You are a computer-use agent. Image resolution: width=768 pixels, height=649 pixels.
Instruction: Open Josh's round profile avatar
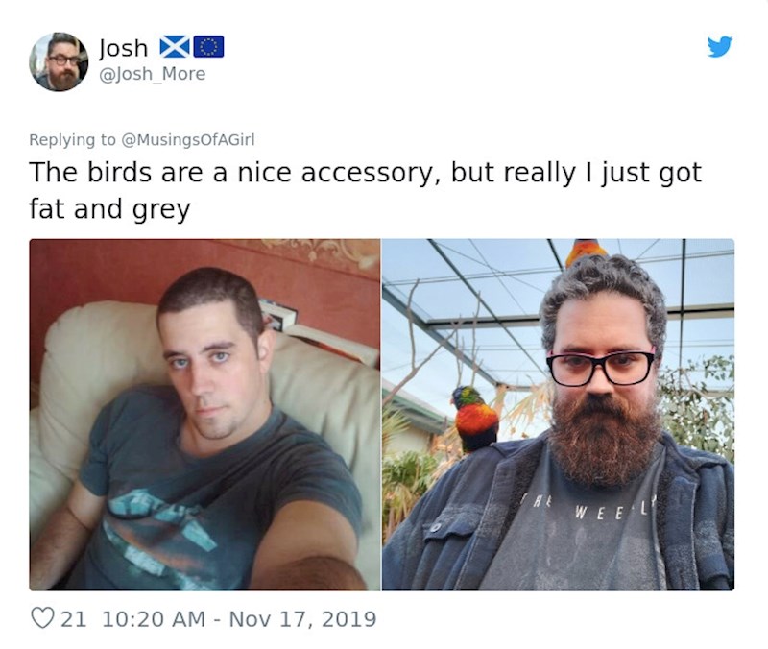point(59,61)
